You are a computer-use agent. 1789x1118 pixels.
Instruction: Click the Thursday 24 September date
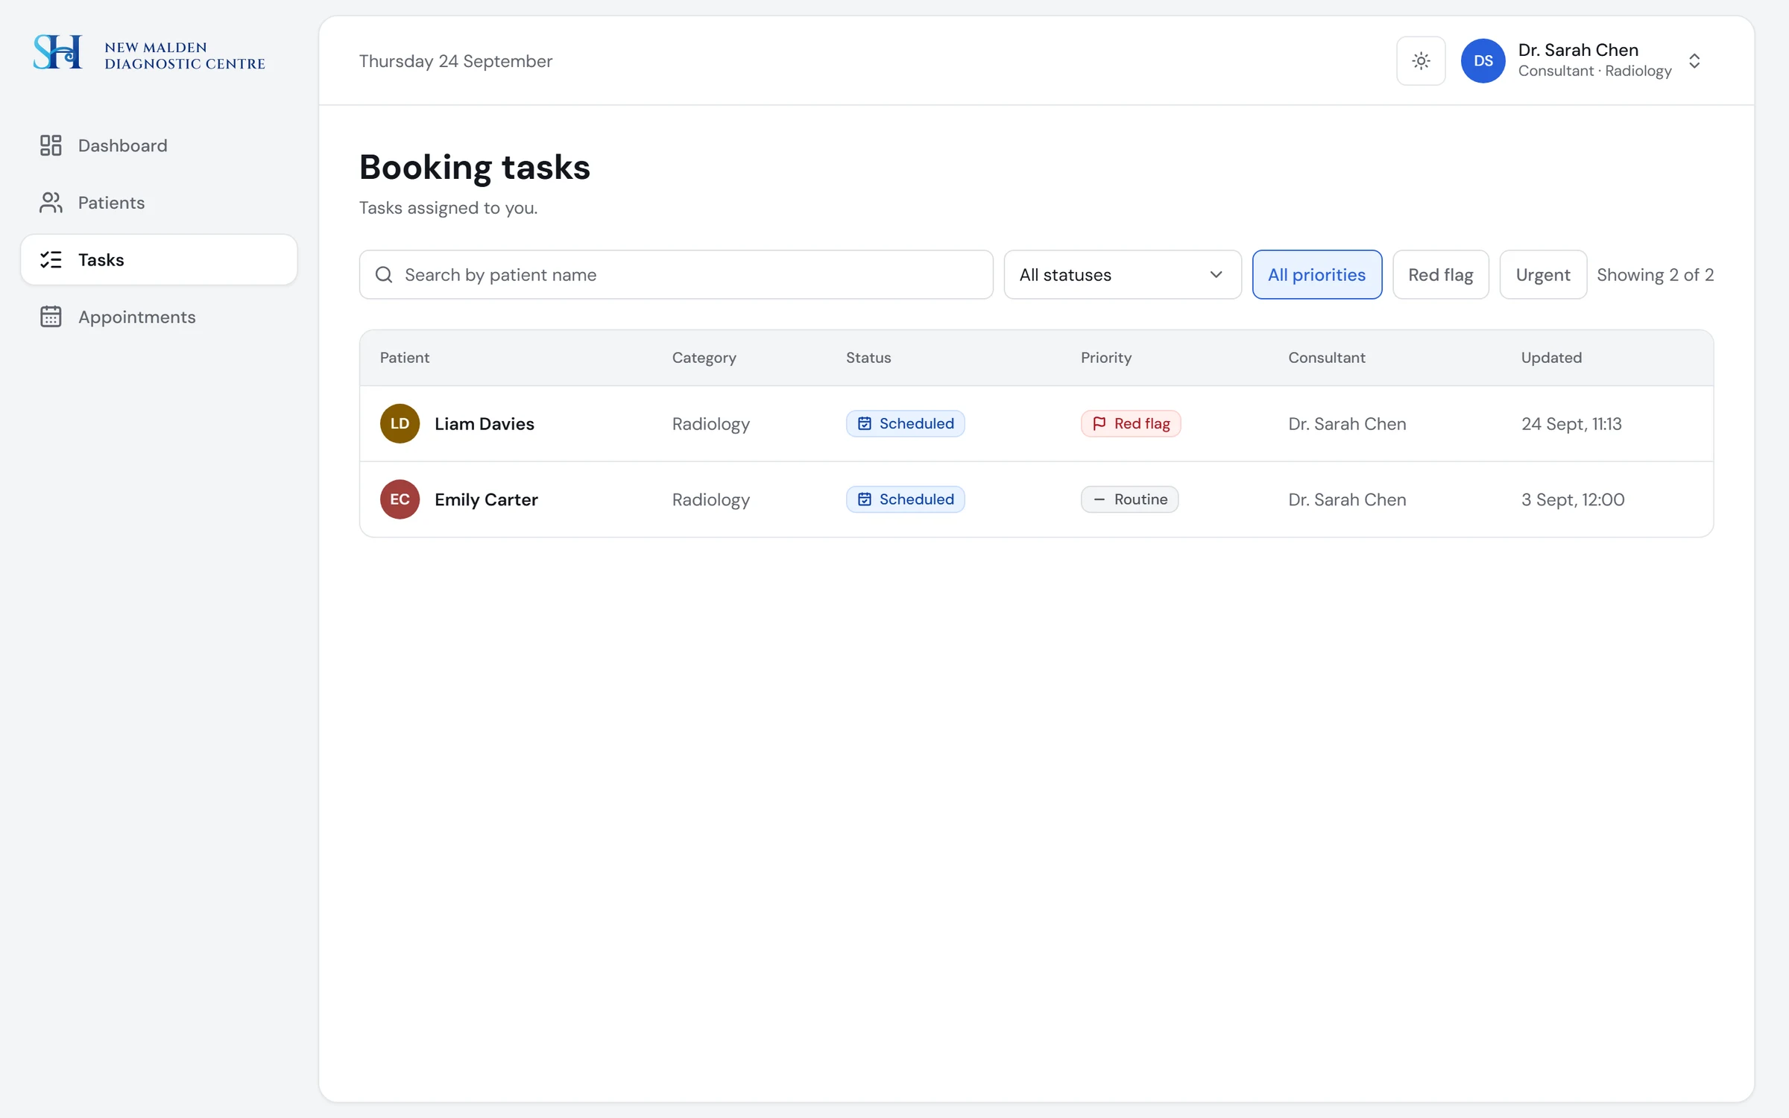(x=455, y=61)
